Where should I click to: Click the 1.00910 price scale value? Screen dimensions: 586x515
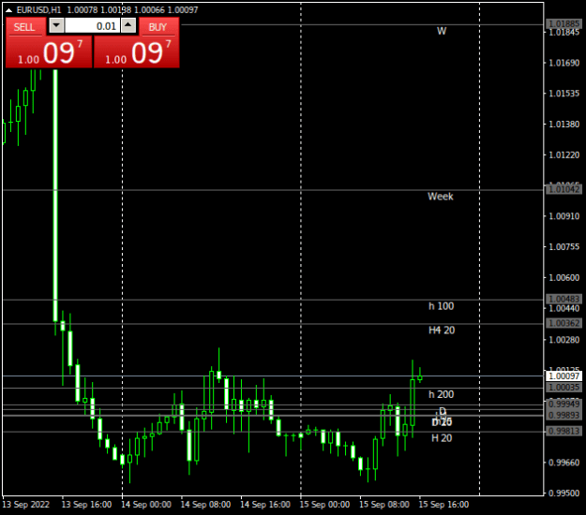pyautogui.click(x=563, y=216)
